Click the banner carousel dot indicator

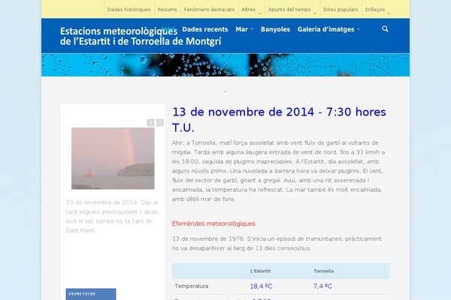[225, 91]
